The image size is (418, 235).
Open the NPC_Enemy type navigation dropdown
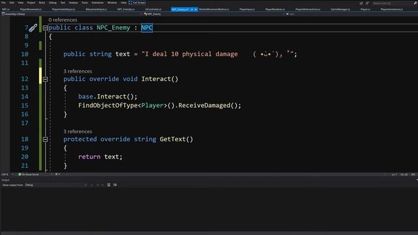coord(214,14)
